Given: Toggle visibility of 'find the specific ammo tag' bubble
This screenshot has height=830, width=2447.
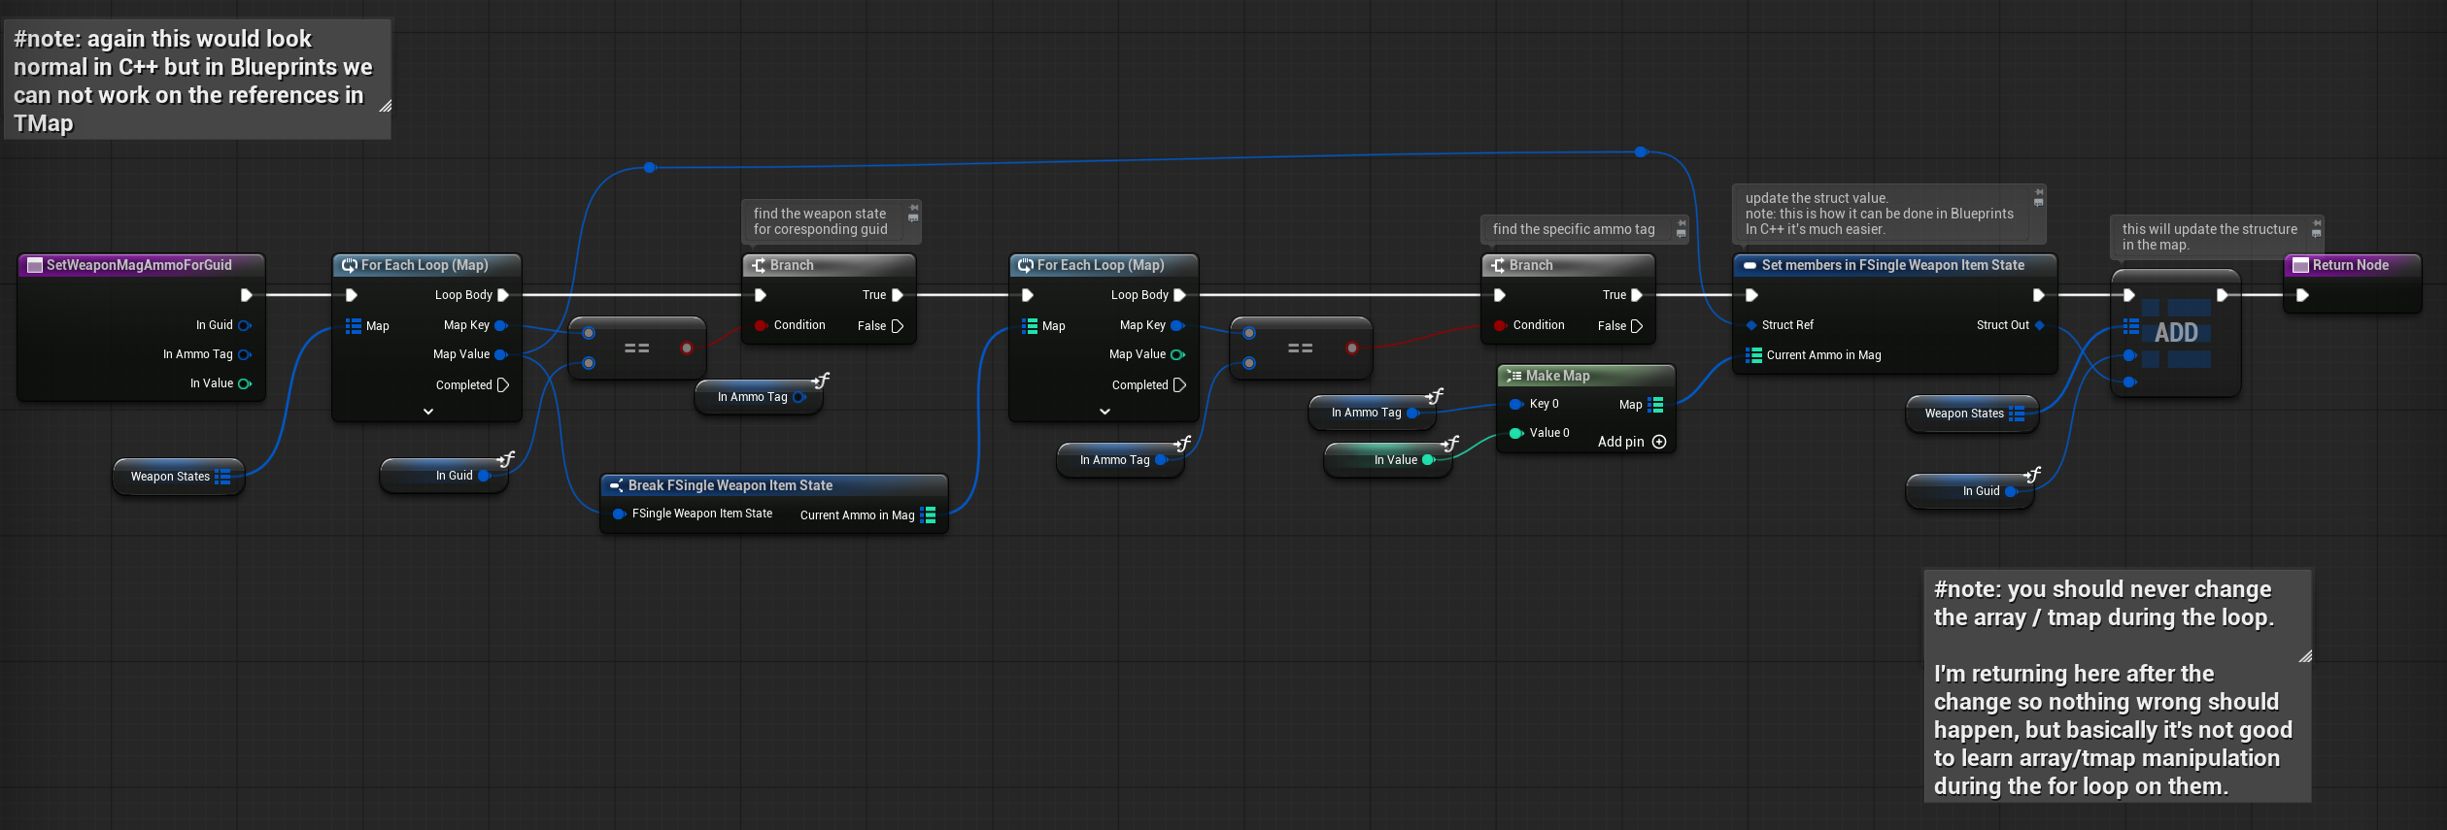Looking at the screenshot, I should click(x=1682, y=234).
